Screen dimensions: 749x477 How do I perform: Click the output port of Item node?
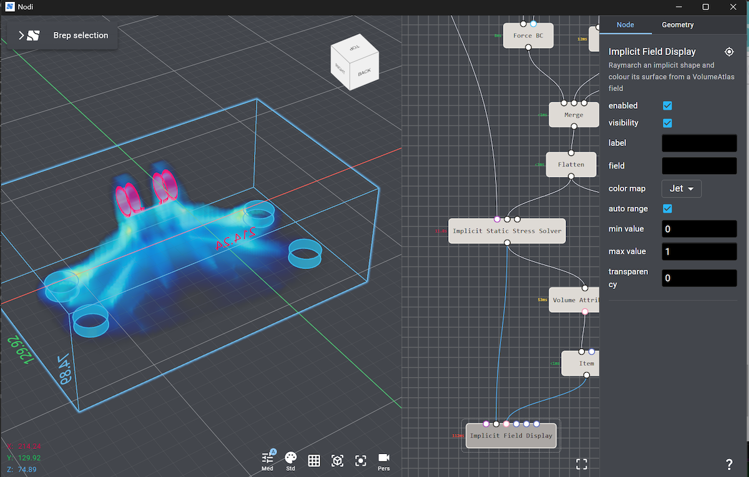click(x=586, y=375)
